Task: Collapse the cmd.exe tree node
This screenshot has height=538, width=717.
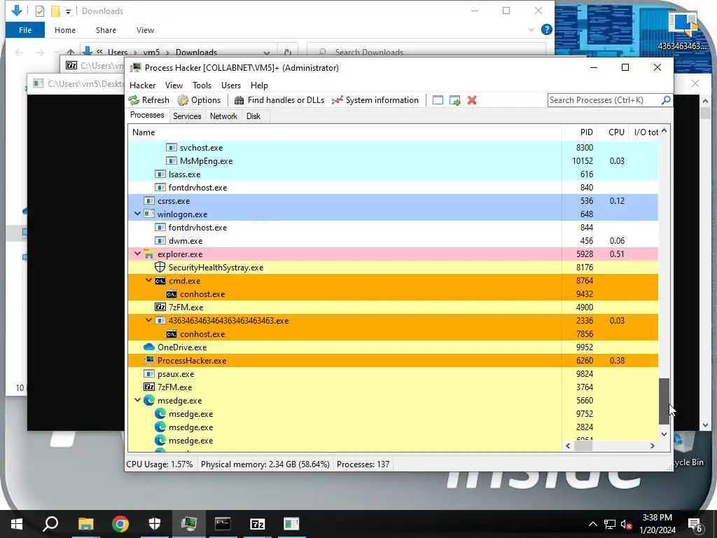Action: pyautogui.click(x=148, y=280)
